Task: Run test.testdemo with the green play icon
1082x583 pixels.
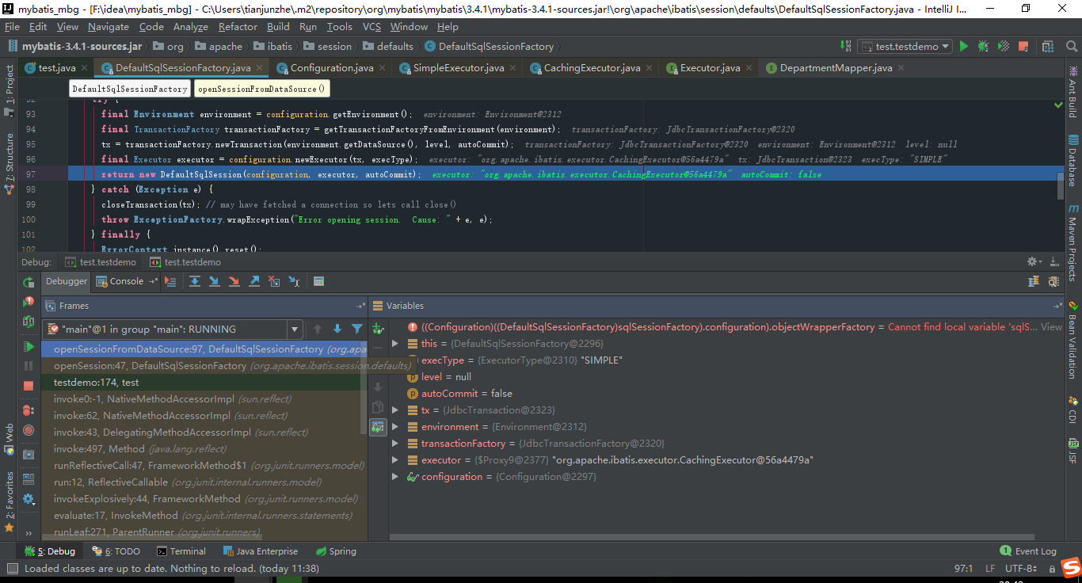Action: (x=964, y=46)
